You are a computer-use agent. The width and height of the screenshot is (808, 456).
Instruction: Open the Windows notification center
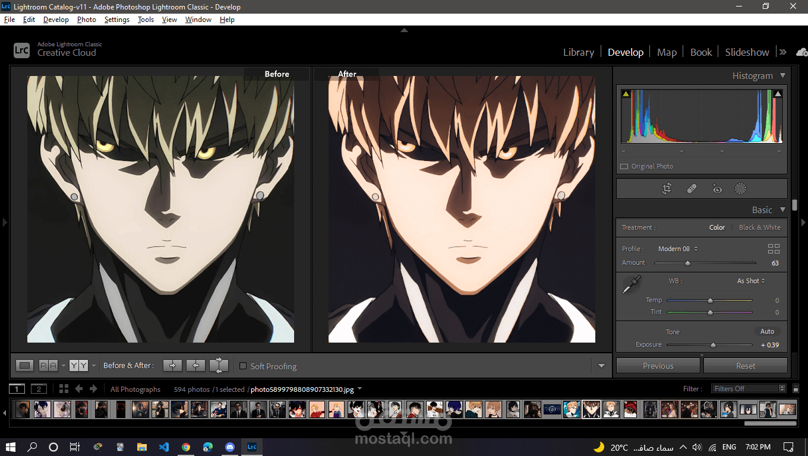(788, 447)
